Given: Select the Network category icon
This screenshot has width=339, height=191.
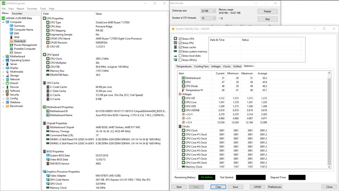Looking at the screenshot, I should (x=8, y=79).
